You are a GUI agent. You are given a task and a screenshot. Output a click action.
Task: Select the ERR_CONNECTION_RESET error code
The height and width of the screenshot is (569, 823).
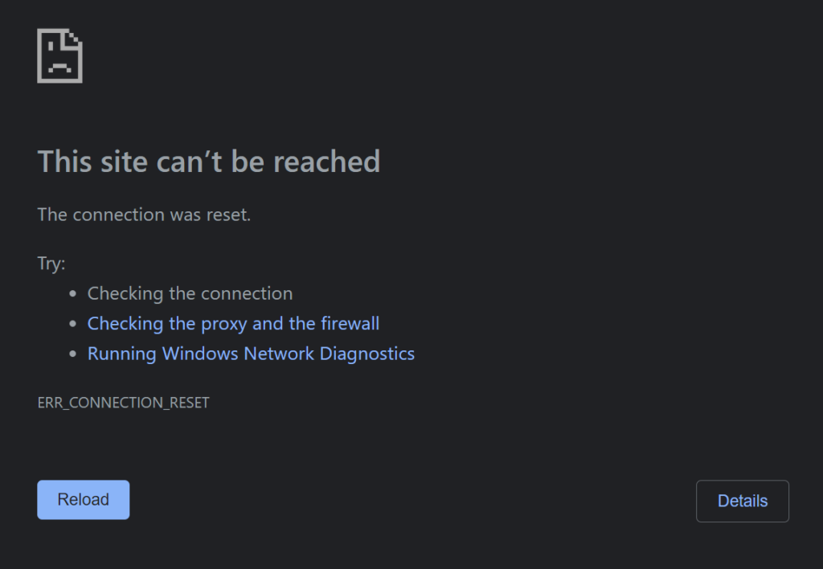[x=123, y=403]
